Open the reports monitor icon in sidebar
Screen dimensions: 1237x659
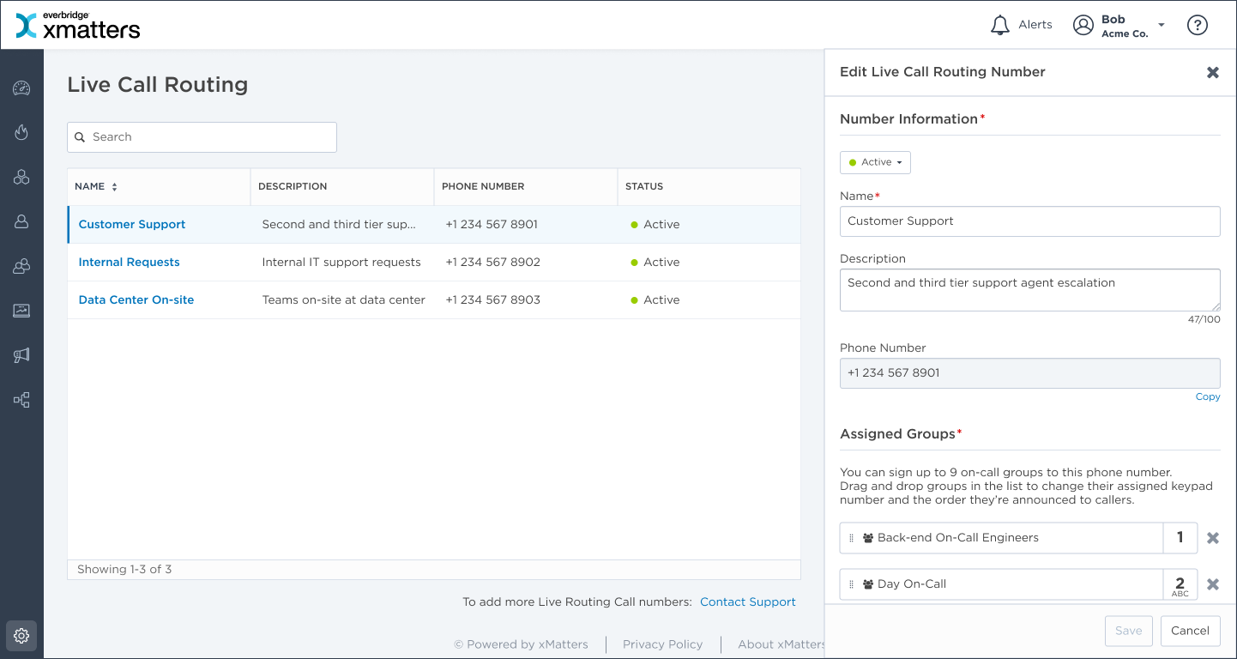(21, 311)
